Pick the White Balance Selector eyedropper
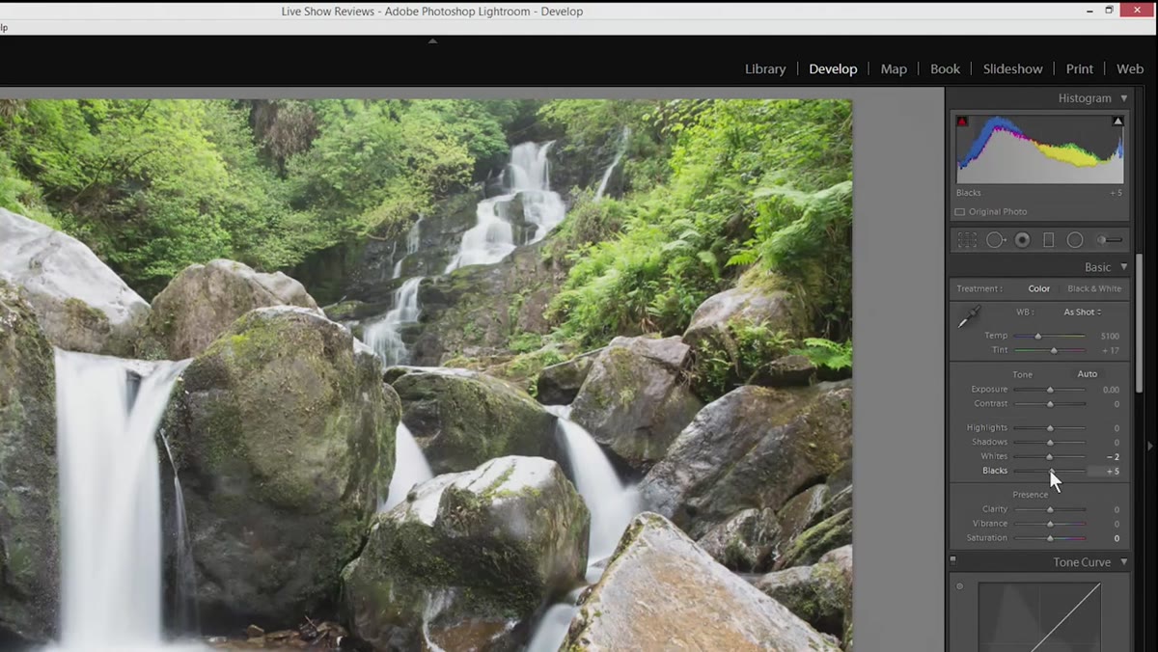The width and height of the screenshot is (1158, 652). (x=968, y=316)
